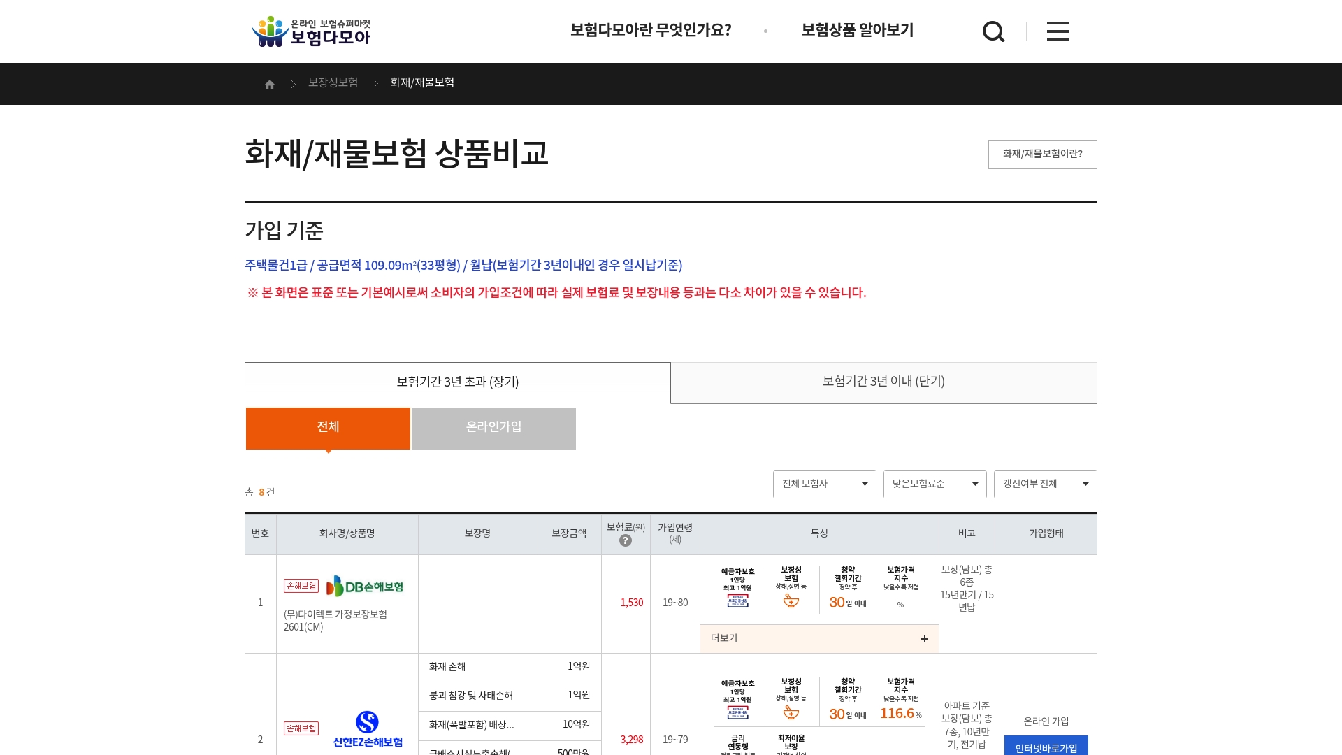This screenshot has width=1342, height=755.
Task: Click the 신한EZ손해보험 company logo
Action: coord(368,728)
